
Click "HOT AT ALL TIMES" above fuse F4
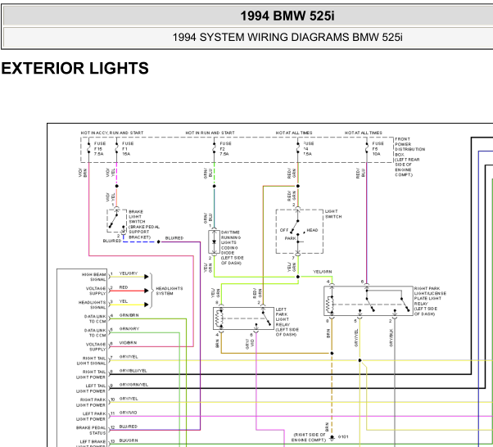tap(294, 133)
